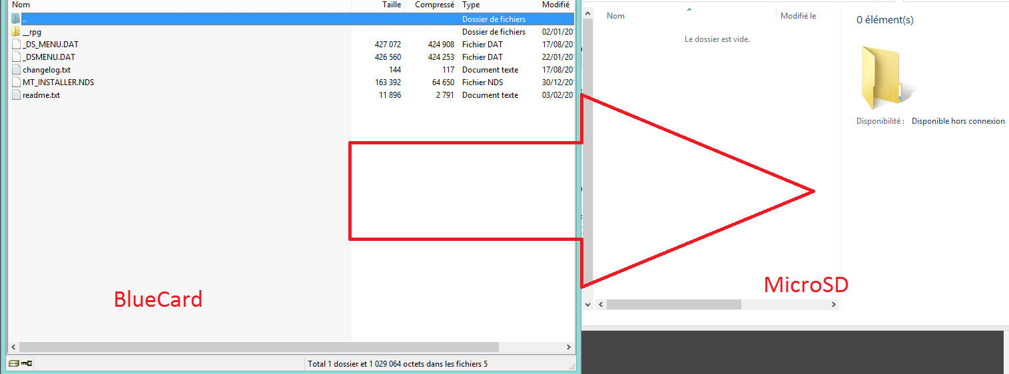1009x374 pixels.
Task: Click the changelog.txt size value 144
Action: point(395,70)
